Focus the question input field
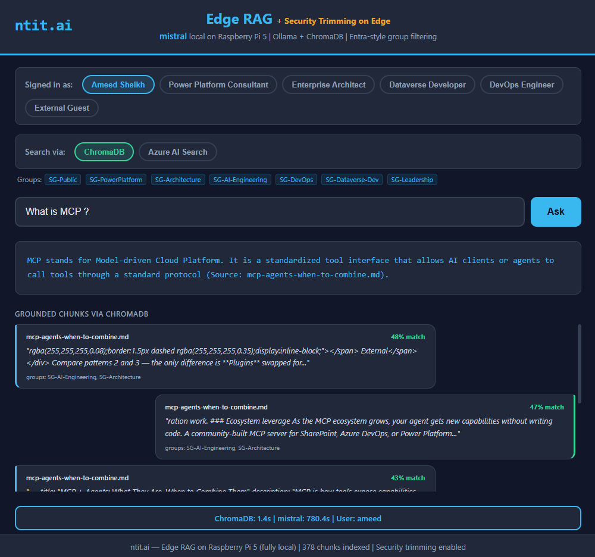 (x=269, y=212)
